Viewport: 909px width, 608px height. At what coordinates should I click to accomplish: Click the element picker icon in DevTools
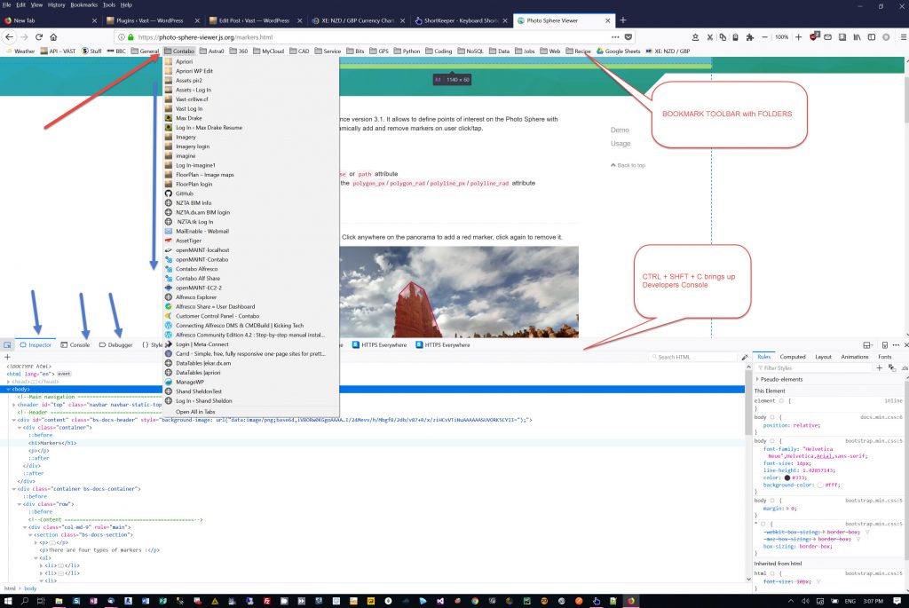7,344
